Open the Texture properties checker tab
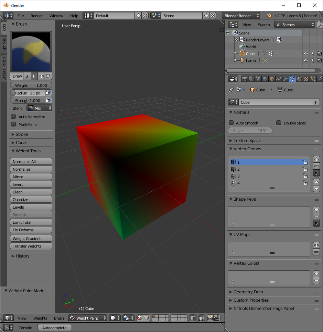The width and height of the screenshot is (323, 332). pos(306,79)
